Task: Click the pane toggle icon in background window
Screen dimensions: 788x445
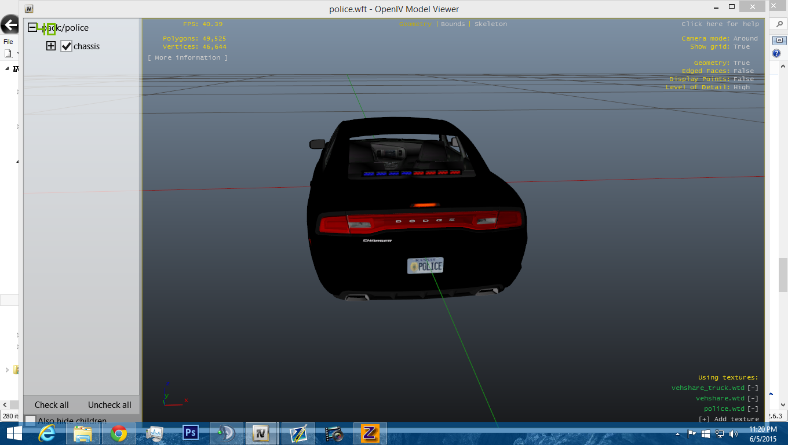Action: [779, 41]
